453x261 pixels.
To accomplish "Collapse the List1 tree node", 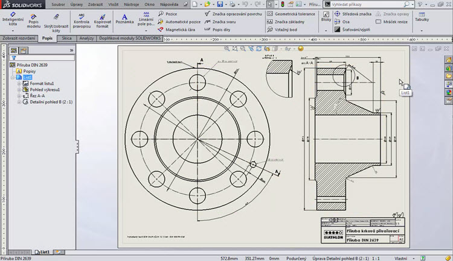I will [13, 77].
